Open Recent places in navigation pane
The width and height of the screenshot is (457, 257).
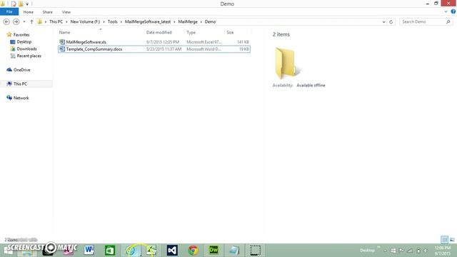point(29,56)
